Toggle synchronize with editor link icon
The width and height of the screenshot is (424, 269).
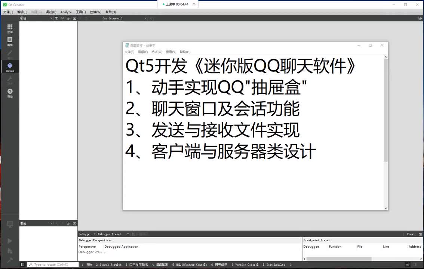point(62,18)
